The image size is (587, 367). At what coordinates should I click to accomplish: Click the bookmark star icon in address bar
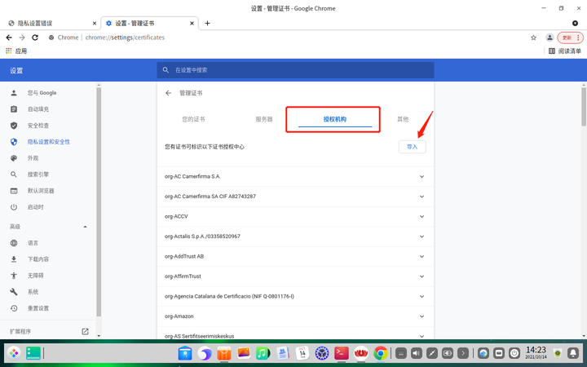533,38
